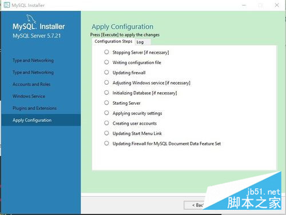Click 'Updating Firewall for MySQL Document Data Feature Set'

click(x=166, y=144)
